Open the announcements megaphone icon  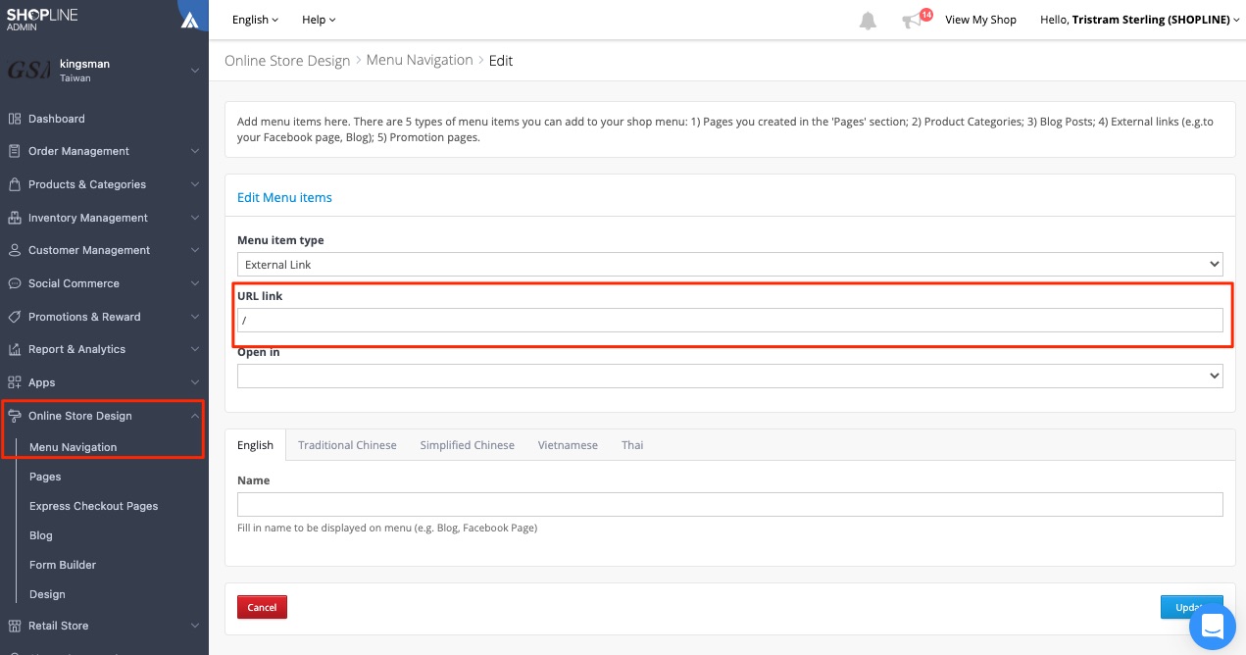(x=913, y=21)
